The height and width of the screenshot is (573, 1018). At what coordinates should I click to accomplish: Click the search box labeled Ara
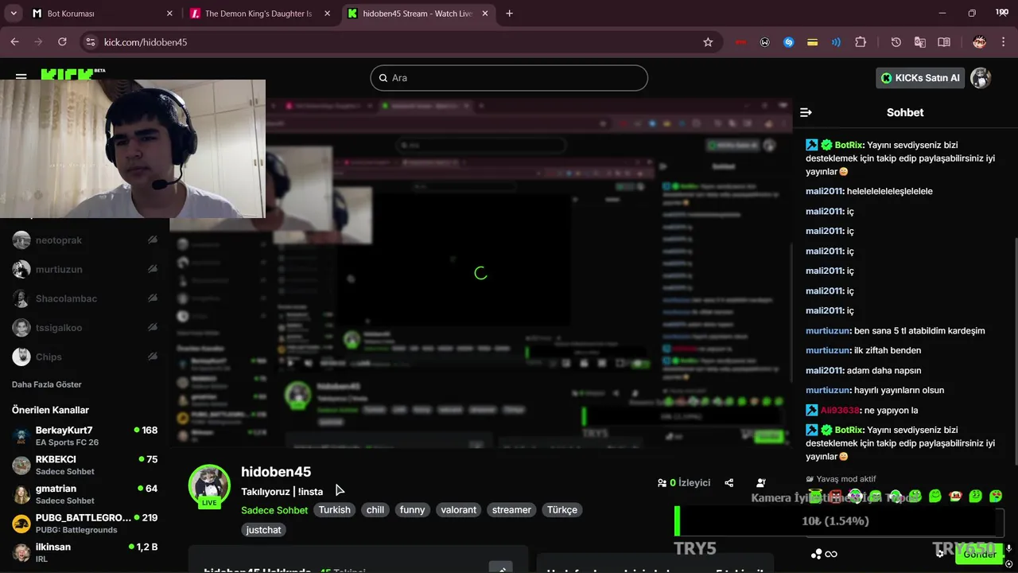pos(509,78)
